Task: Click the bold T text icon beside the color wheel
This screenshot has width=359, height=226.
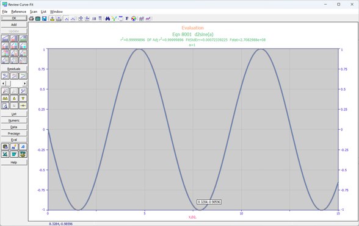Action: 127,18
